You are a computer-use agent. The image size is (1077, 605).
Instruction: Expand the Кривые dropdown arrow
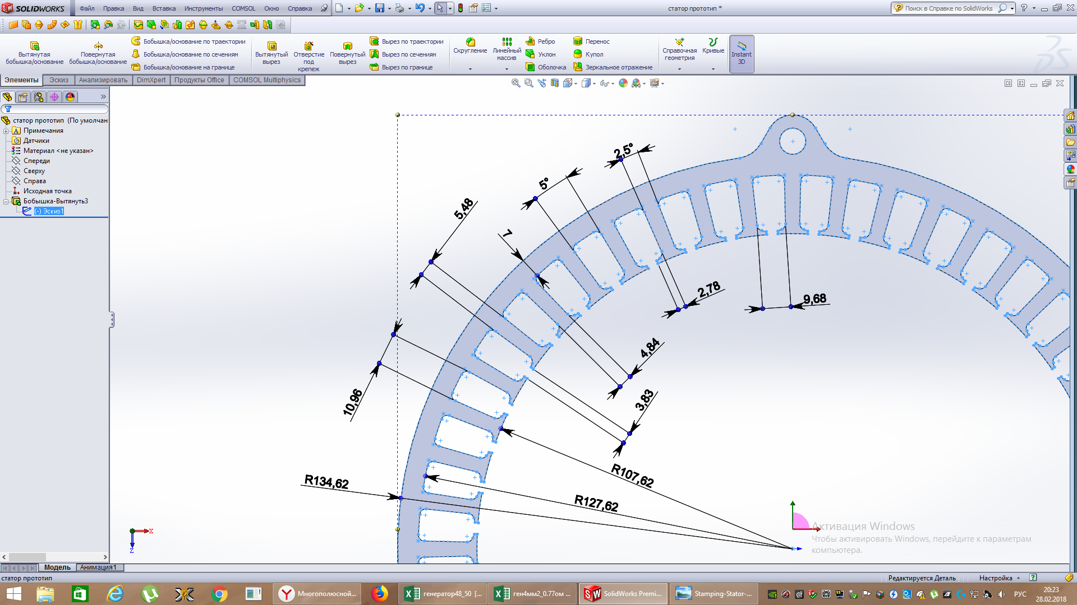713,69
